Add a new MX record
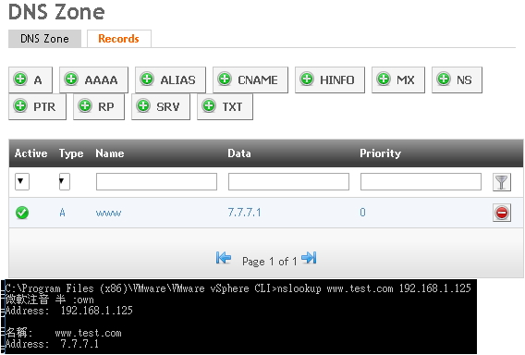This screenshot has height=355, width=525. (398, 80)
